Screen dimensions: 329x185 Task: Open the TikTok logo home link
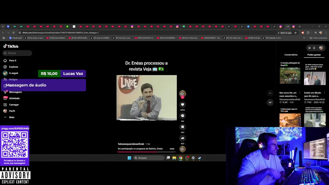click(x=11, y=46)
